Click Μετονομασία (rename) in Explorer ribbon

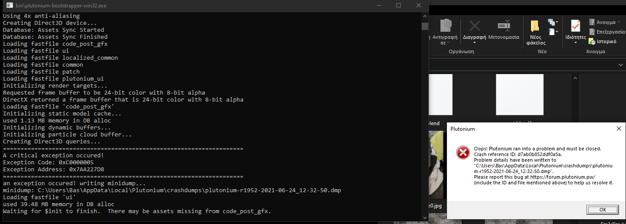504,30
